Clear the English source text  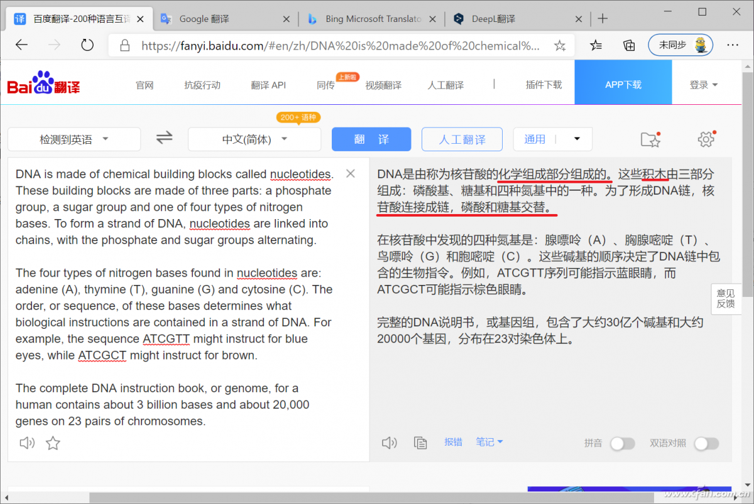coord(351,174)
